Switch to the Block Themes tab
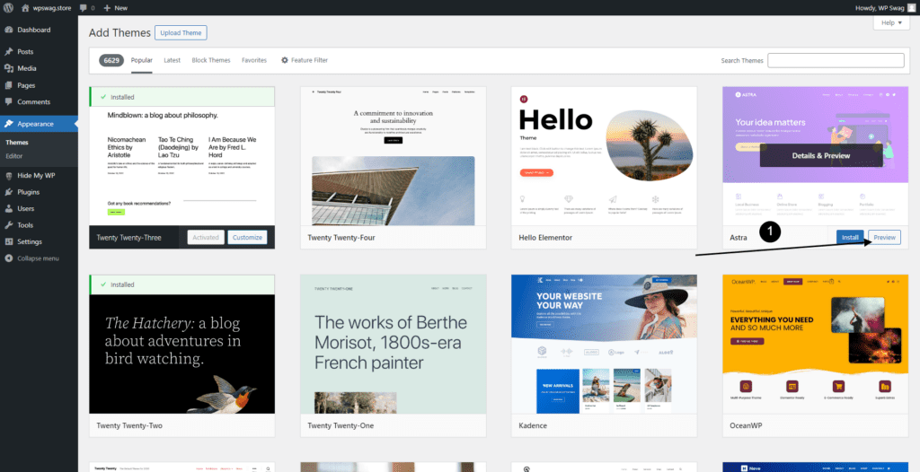 coord(211,60)
